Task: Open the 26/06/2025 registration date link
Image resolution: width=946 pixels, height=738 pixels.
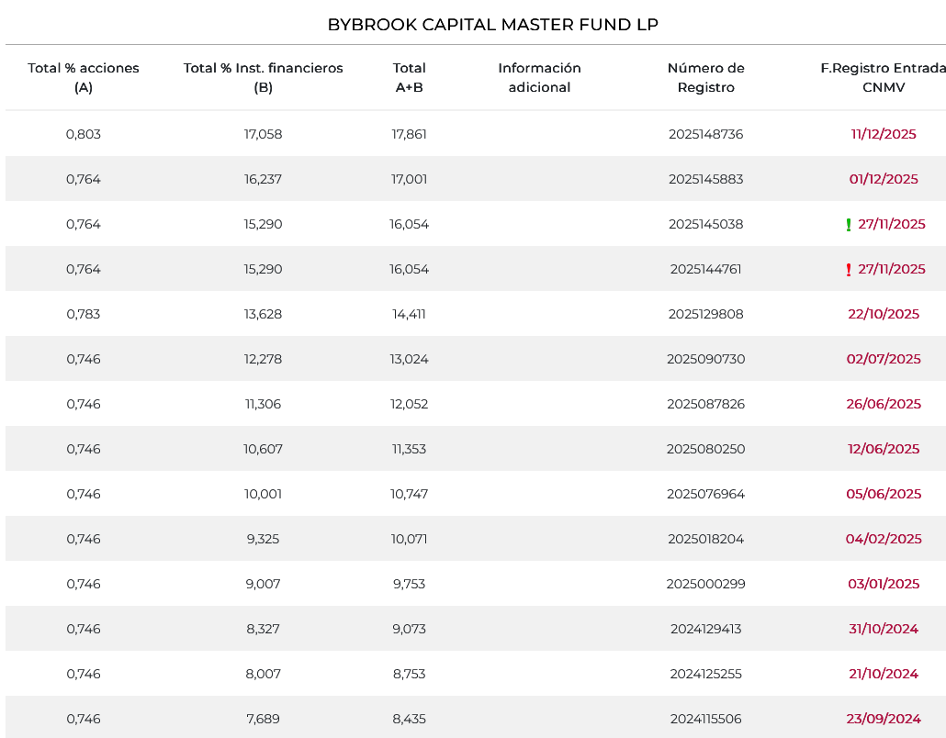Action: pos(884,404)
